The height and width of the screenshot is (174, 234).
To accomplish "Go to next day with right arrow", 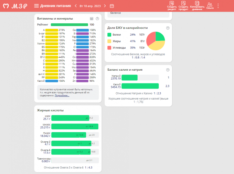I will tap(106, 6).
